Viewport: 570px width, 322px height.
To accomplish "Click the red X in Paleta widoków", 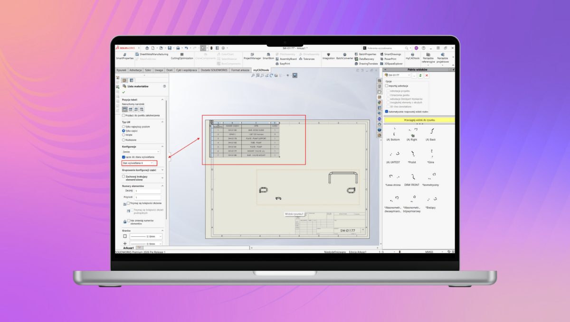I will 427,75.
